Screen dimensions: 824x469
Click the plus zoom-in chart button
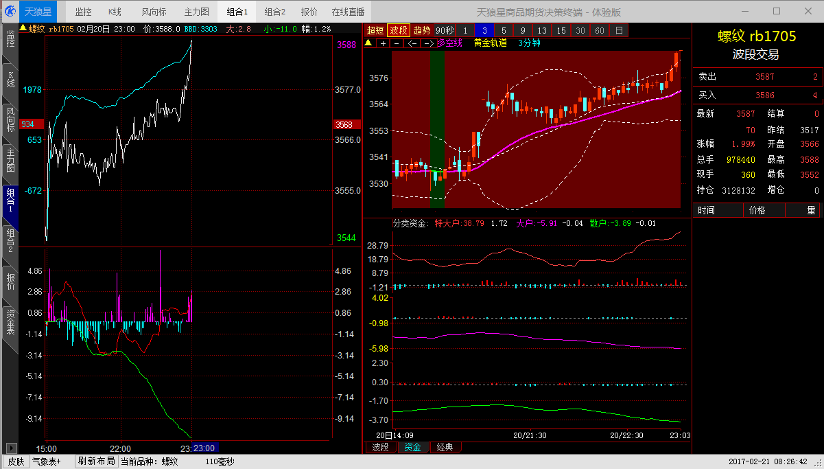coord(383,43)
